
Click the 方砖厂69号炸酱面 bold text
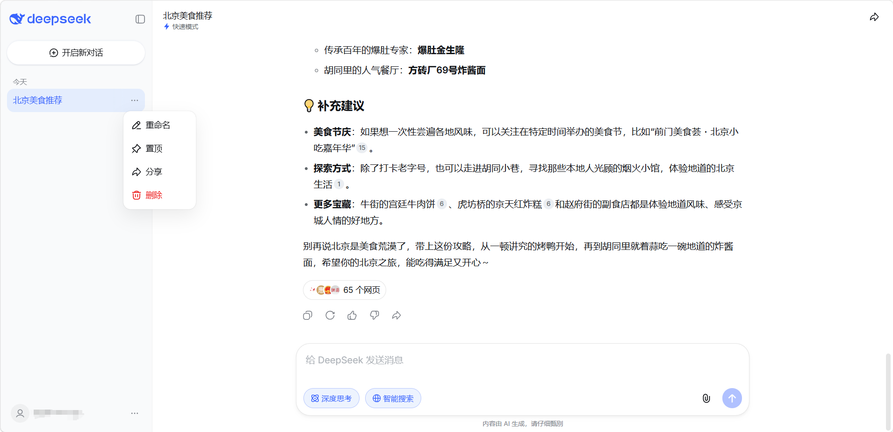coord(447,71)
